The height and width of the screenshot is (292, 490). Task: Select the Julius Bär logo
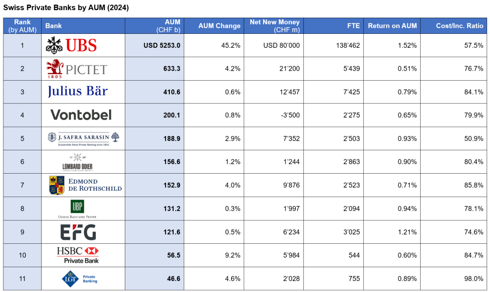78,92
